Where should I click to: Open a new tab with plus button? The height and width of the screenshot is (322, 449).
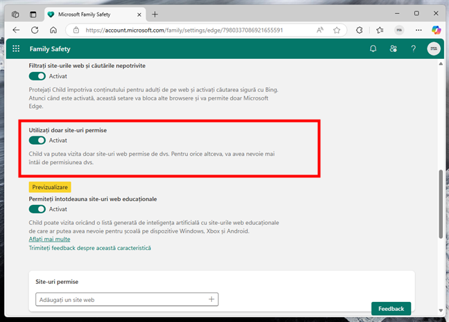click(155, 15)
